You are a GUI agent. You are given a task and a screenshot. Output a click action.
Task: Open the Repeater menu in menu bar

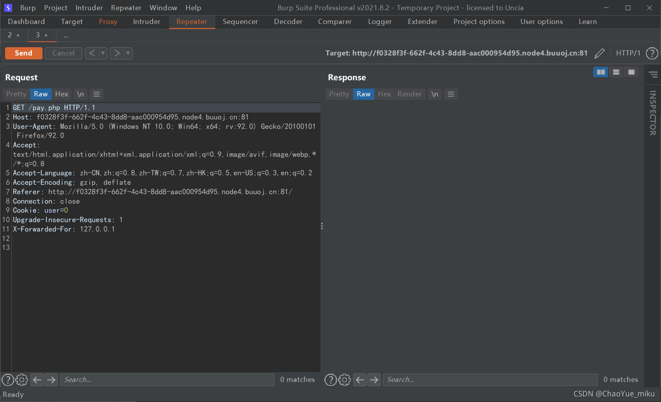point(126,8)
